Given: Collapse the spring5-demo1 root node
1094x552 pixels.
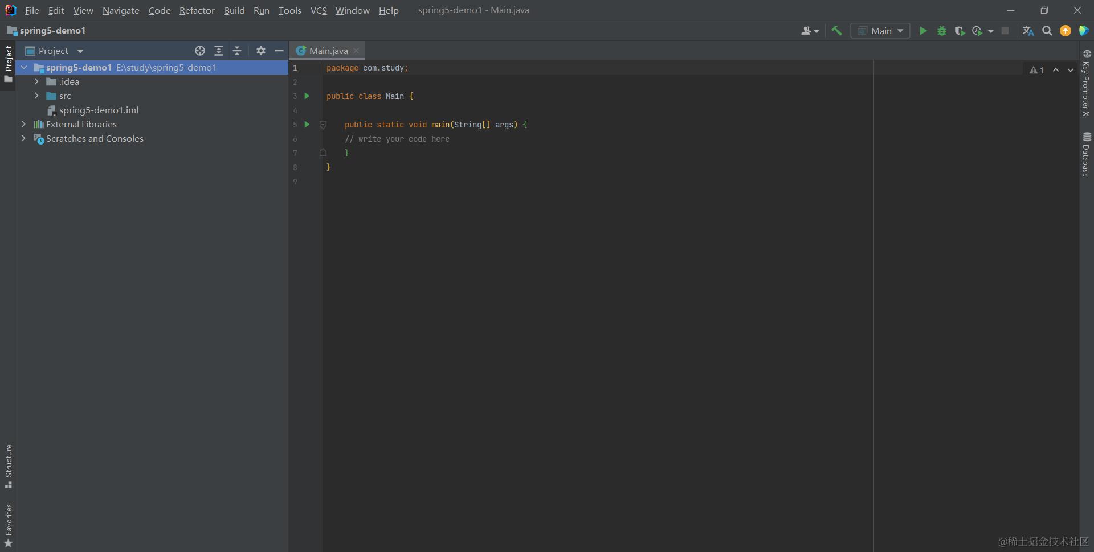Looking at the screenshot, I should coord(24,68).
